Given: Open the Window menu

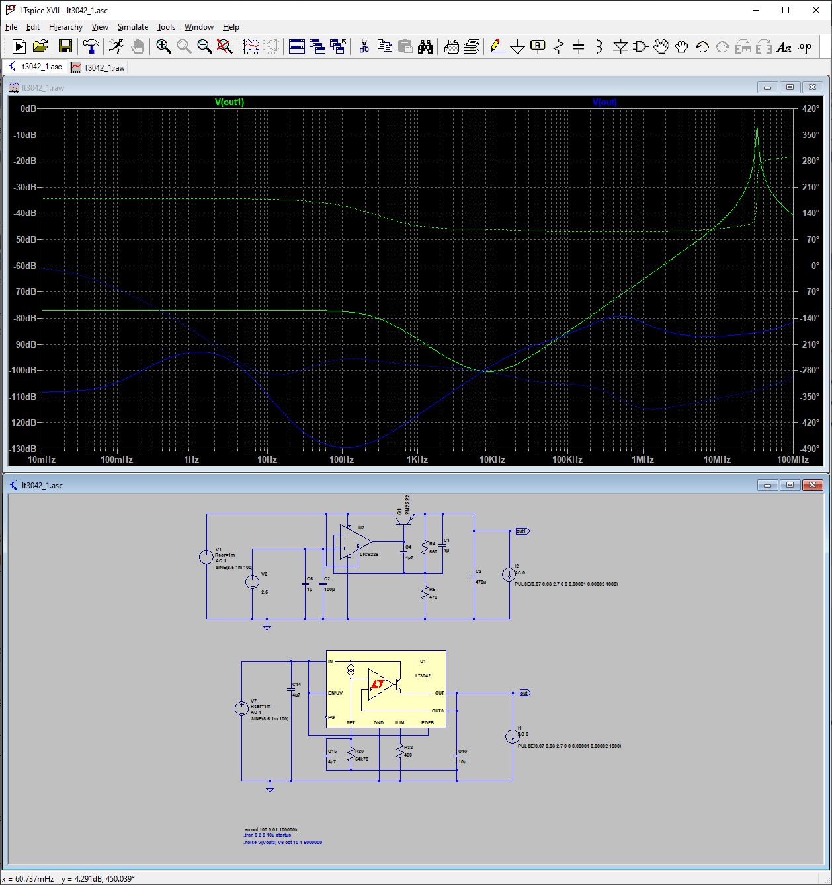Looking at the screenshot, I should click(x=198, y=27).
